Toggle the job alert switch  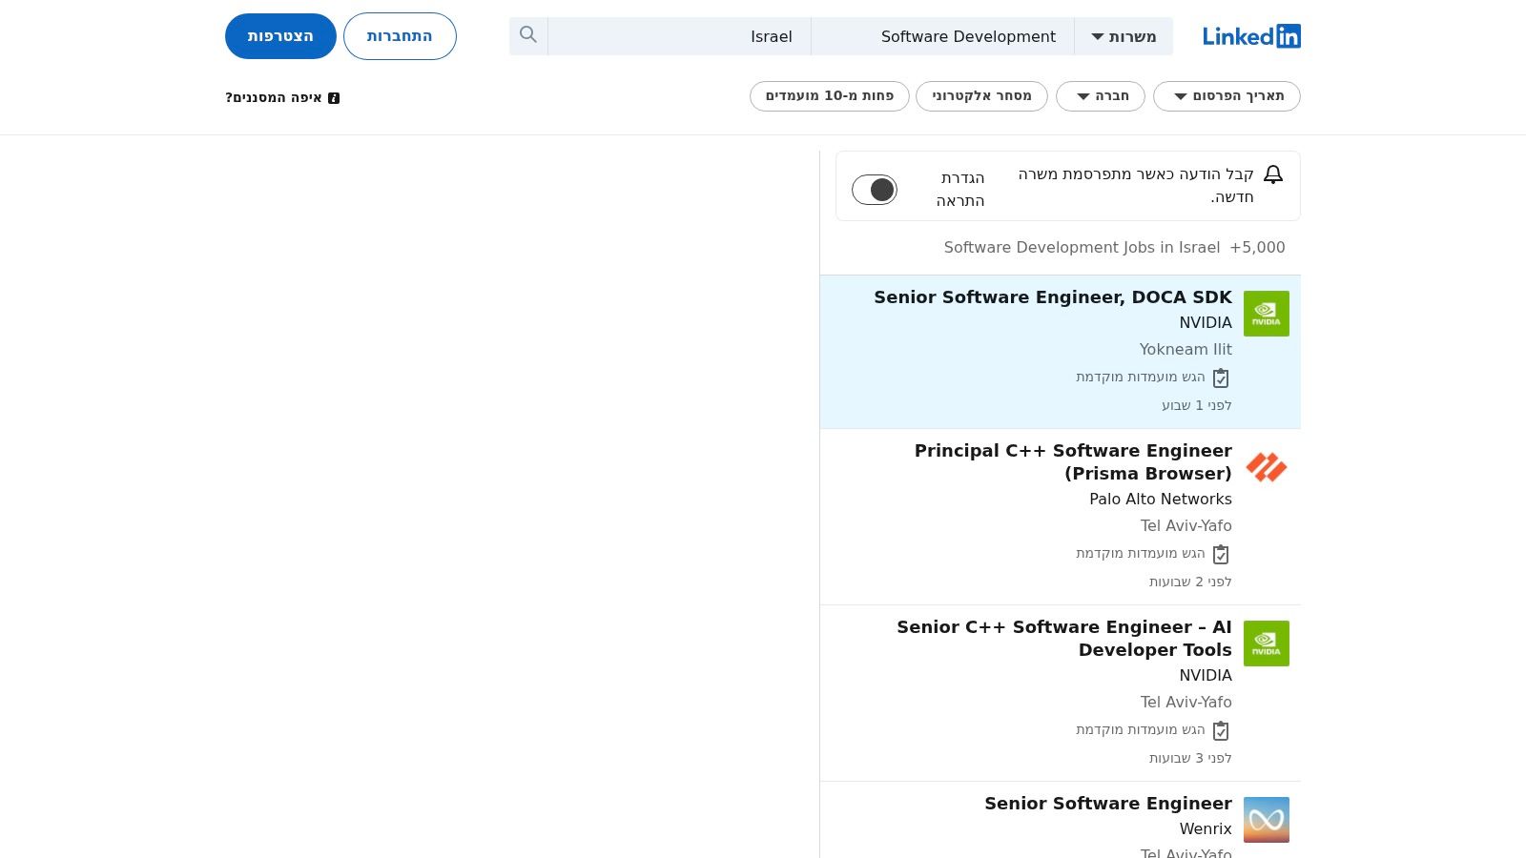click(875, 190)
